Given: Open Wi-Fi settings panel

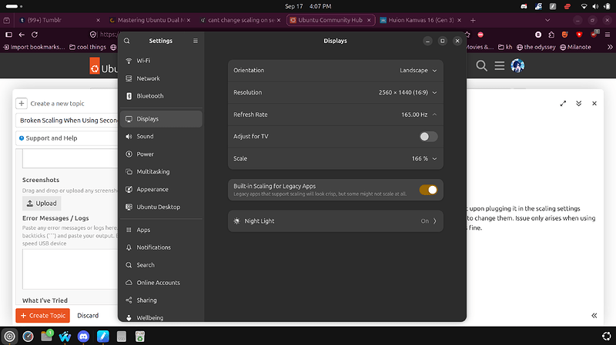Looking at the screenshot, I should click(x=161, y=61).
